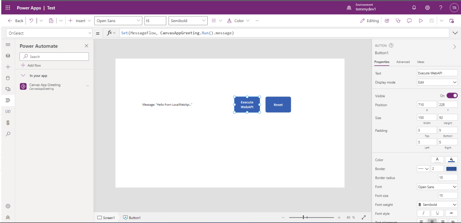Open the virtual agent sidebar icon
The height and width of the screenshot is (223, 461).
pyautogui.click(x=8, y=217)
